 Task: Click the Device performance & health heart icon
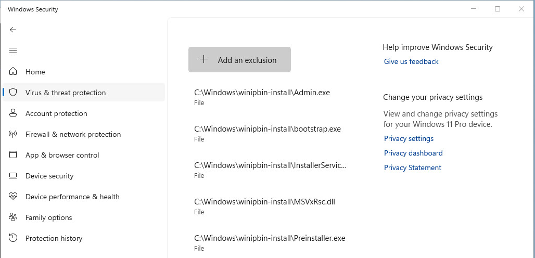tap(13, 197)
